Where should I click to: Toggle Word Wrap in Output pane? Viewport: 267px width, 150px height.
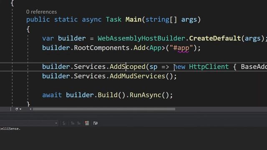[x=96, y=123]
